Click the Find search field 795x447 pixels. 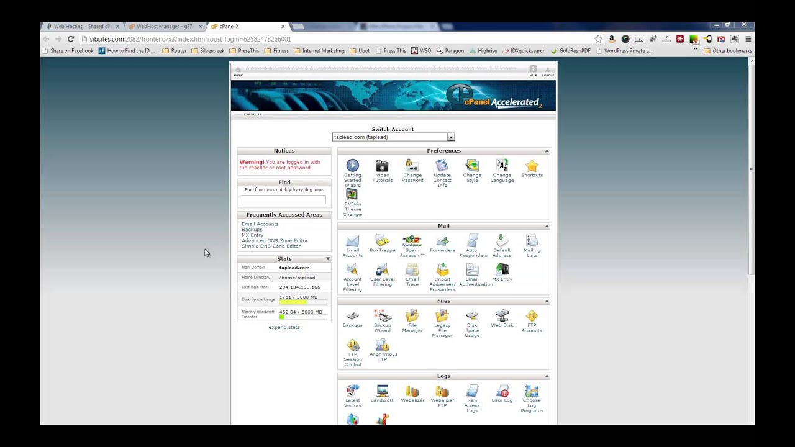coord(283,199)
